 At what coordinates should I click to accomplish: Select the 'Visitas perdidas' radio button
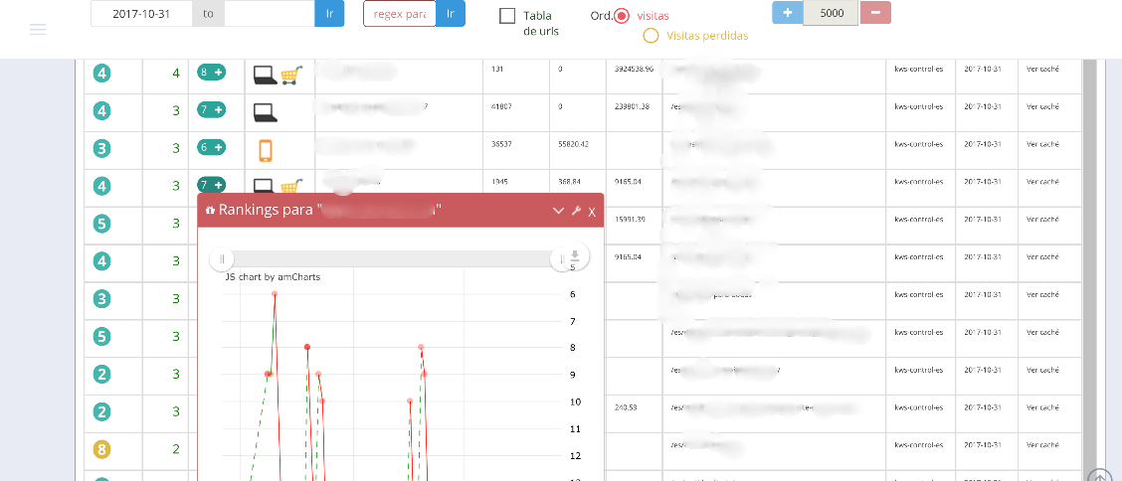tap(652, 35)
